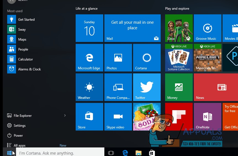This screenshot has height=156, width=238.
Task: Click the Most used label
Action: pos(15,11)
